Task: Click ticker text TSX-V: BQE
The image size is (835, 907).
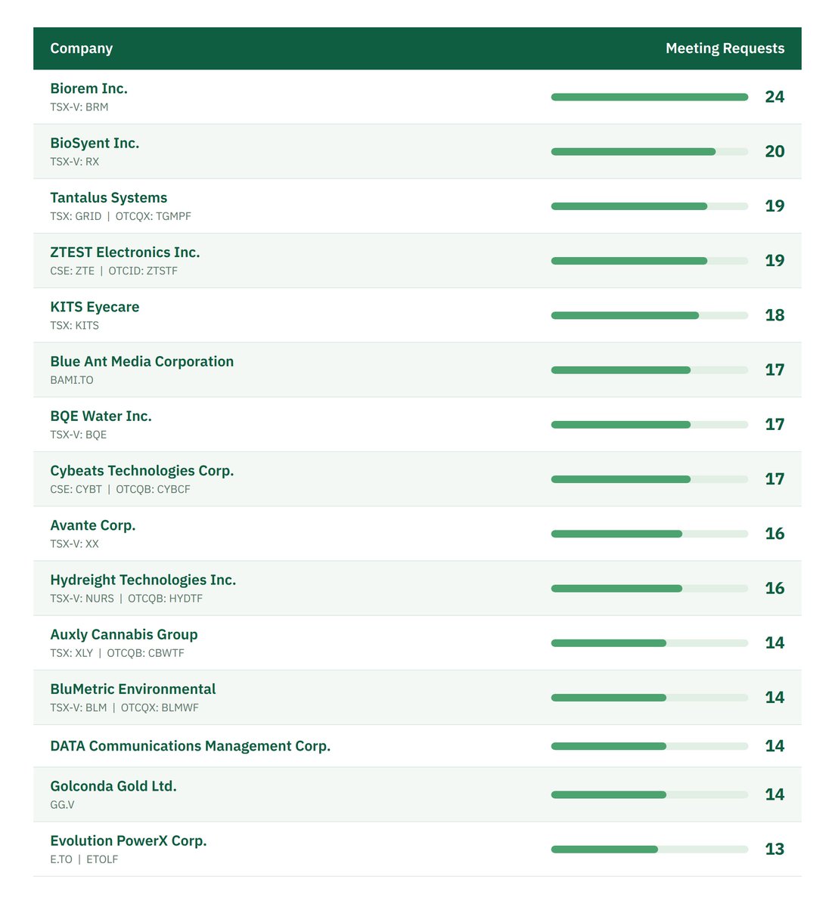Action: pos(78,435)
